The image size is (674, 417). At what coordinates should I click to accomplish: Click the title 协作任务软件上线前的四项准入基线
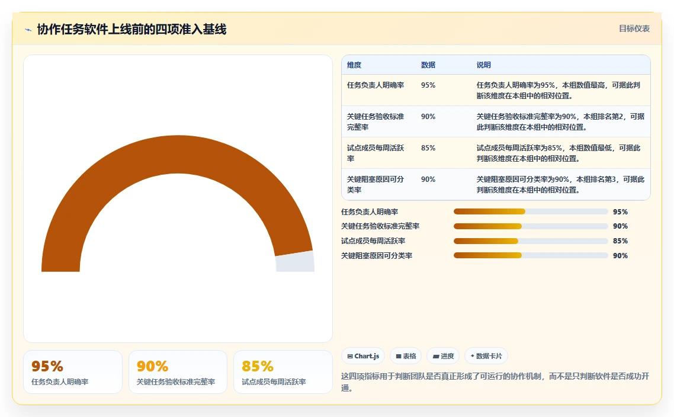(x=131, y=29)
